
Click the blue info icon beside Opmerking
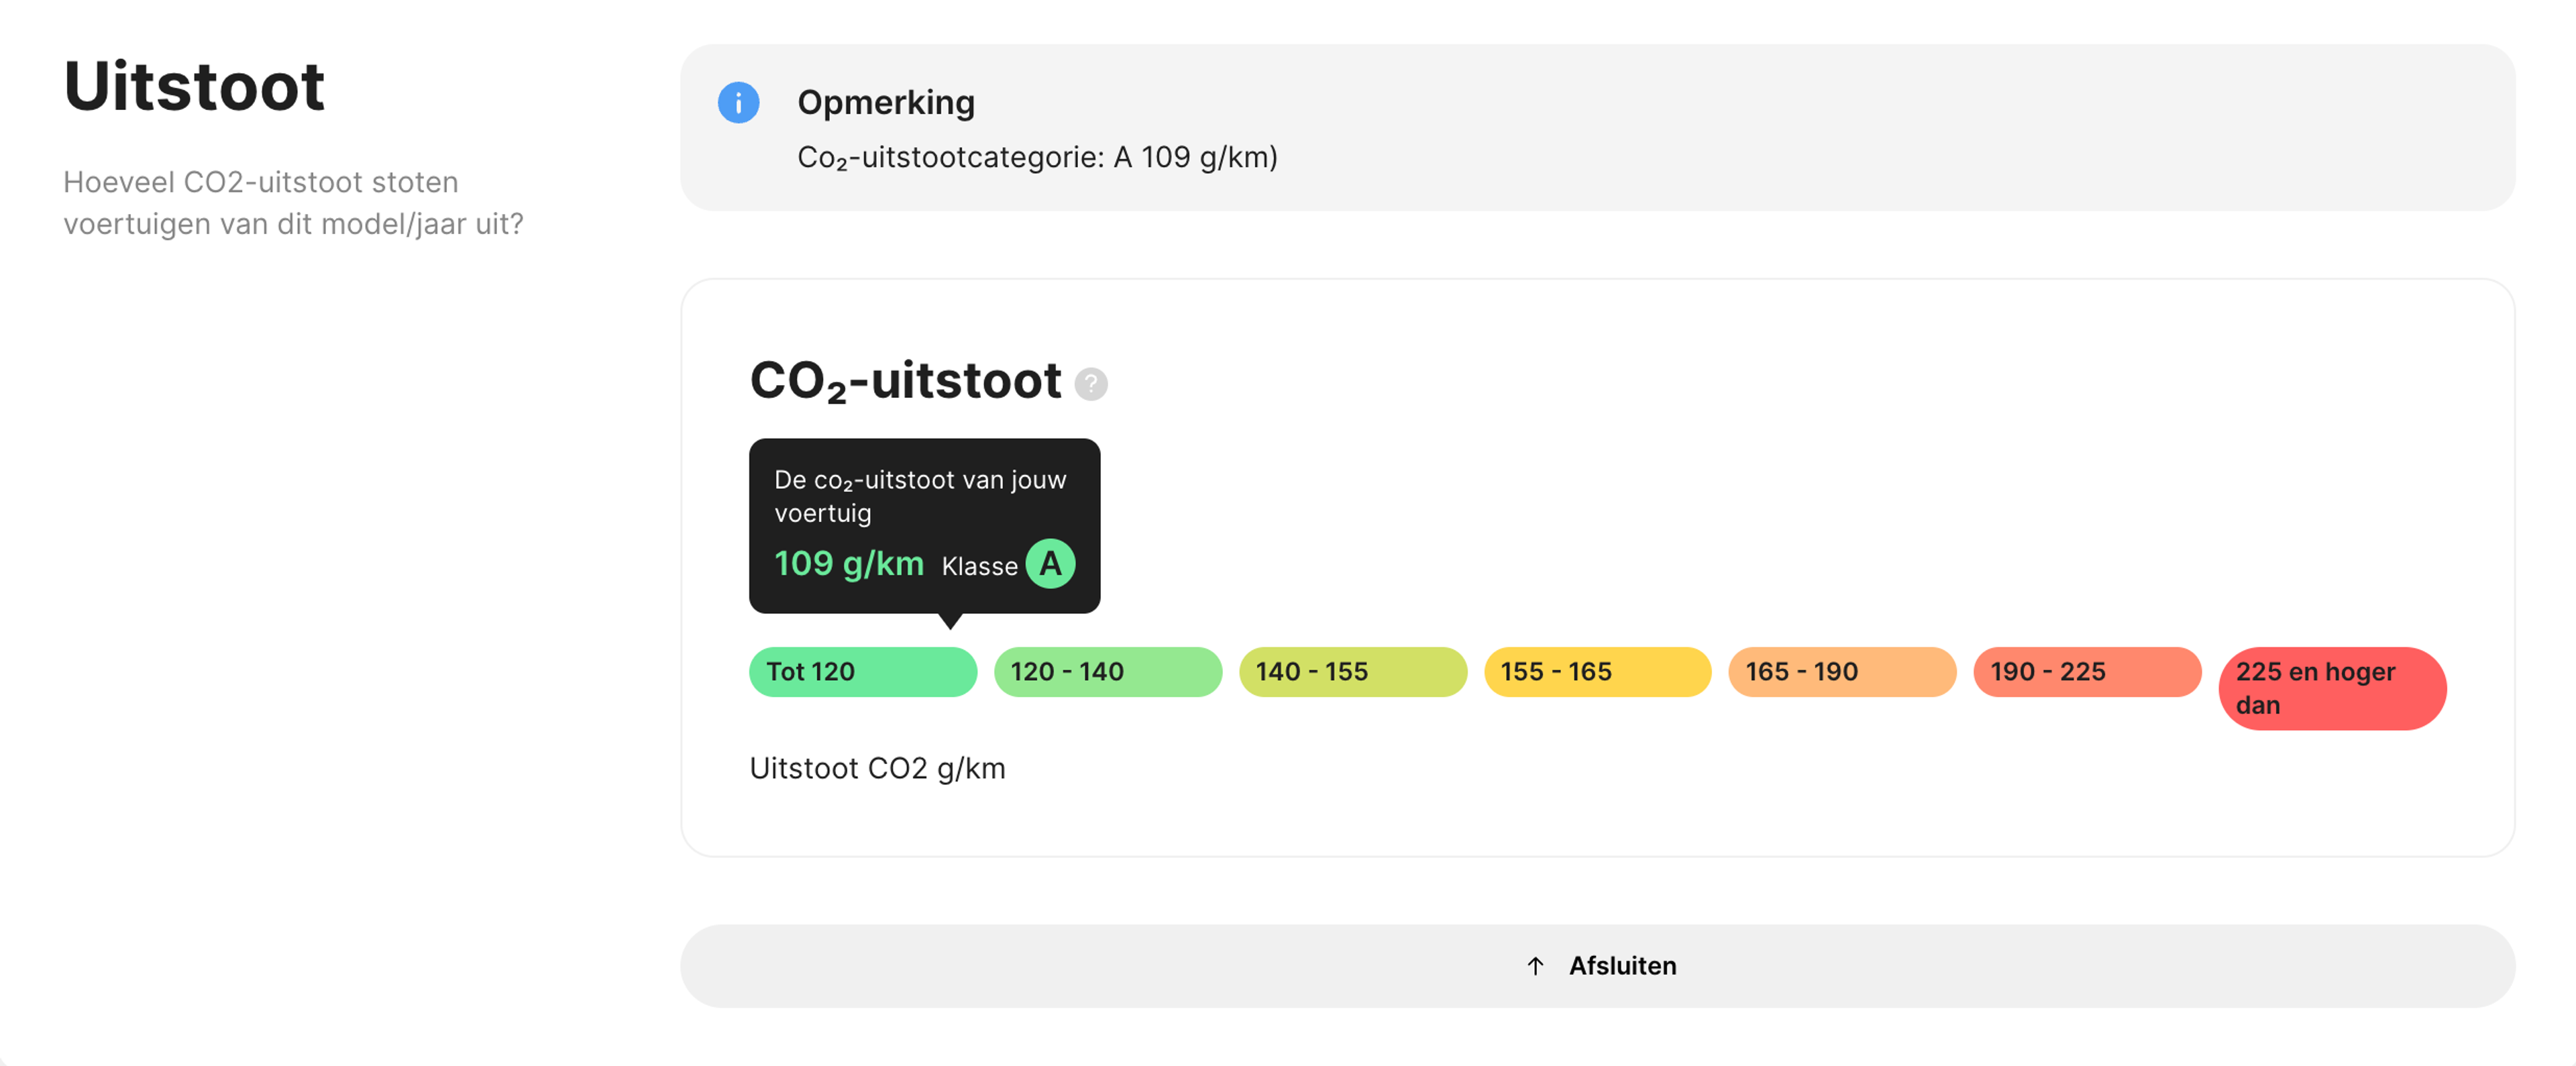(738, 102)
